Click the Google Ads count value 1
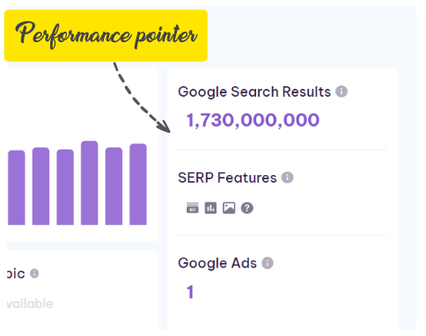The width and height of the screenshot is (426, 336). 190,292
